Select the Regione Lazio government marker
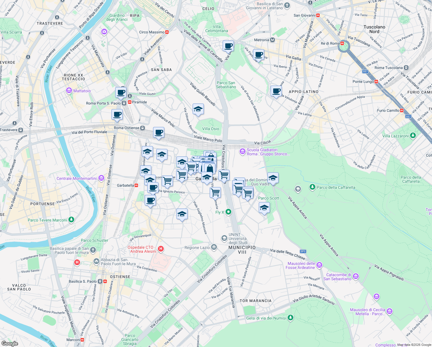 tap(214, 247)
